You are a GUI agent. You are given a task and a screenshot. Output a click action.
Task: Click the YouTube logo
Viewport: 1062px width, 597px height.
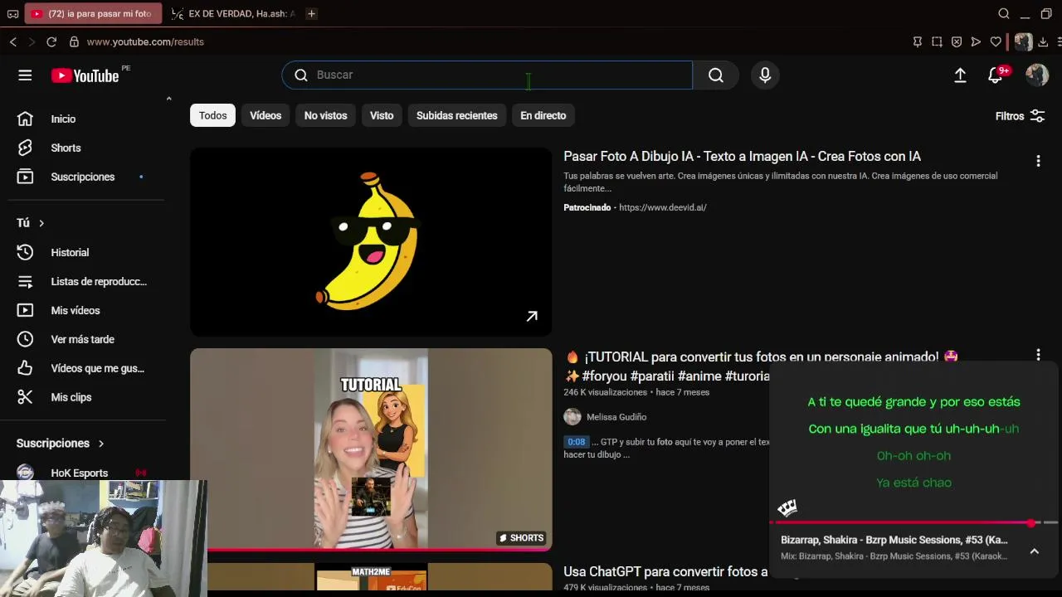(85, 75)
